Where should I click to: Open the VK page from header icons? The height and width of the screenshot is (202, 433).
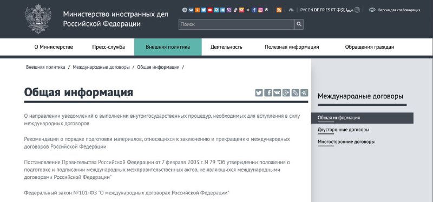(x=191, y=10)
